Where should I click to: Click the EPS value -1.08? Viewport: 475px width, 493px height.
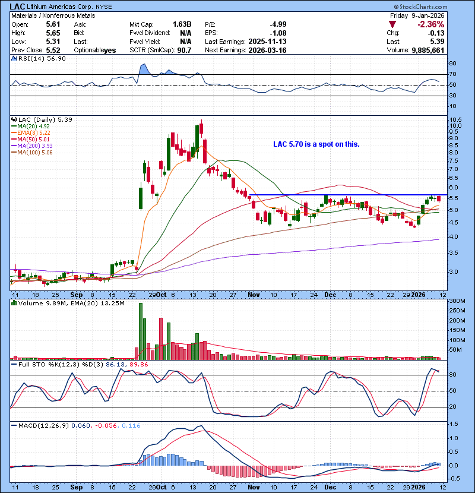pyautogui.click(x=278, y=33)
